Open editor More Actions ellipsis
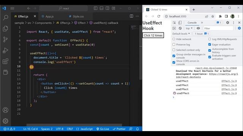 click(x=137, y=16)
